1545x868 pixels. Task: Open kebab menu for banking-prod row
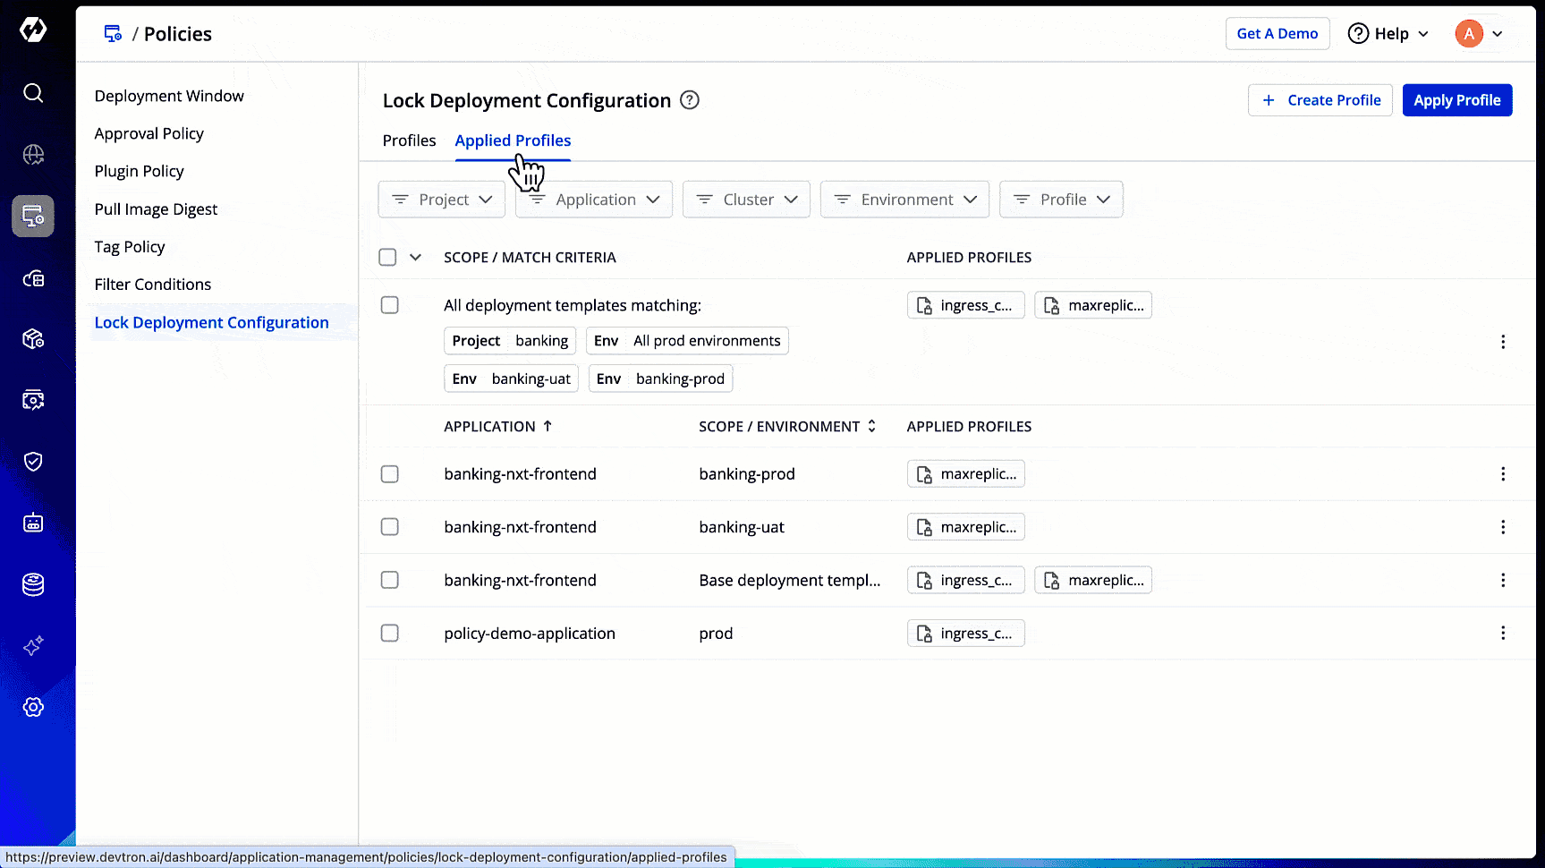coord(1502,474)
